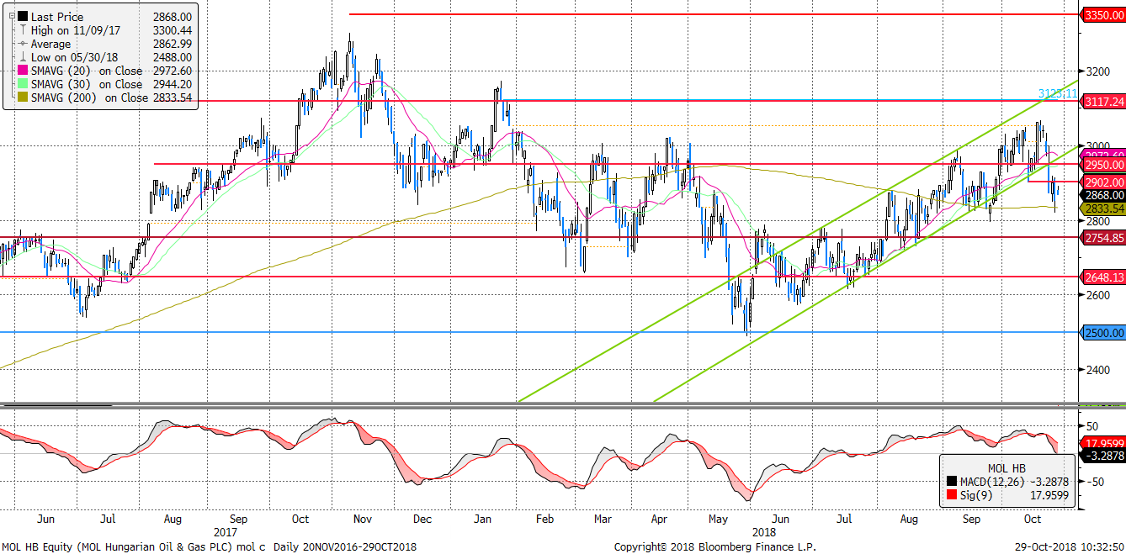This screenshot has width=1126, height=554.
Task: Click the black 2868.00 last price tag
Action: click(1103, 194)
